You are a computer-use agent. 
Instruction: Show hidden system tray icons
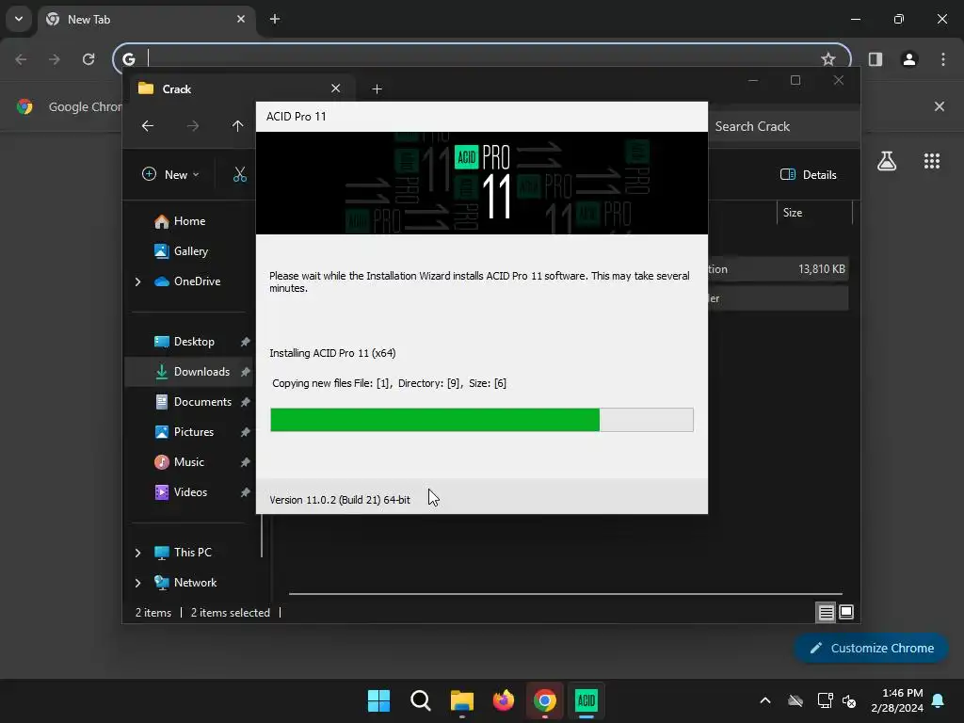click(x=765, y=700)
